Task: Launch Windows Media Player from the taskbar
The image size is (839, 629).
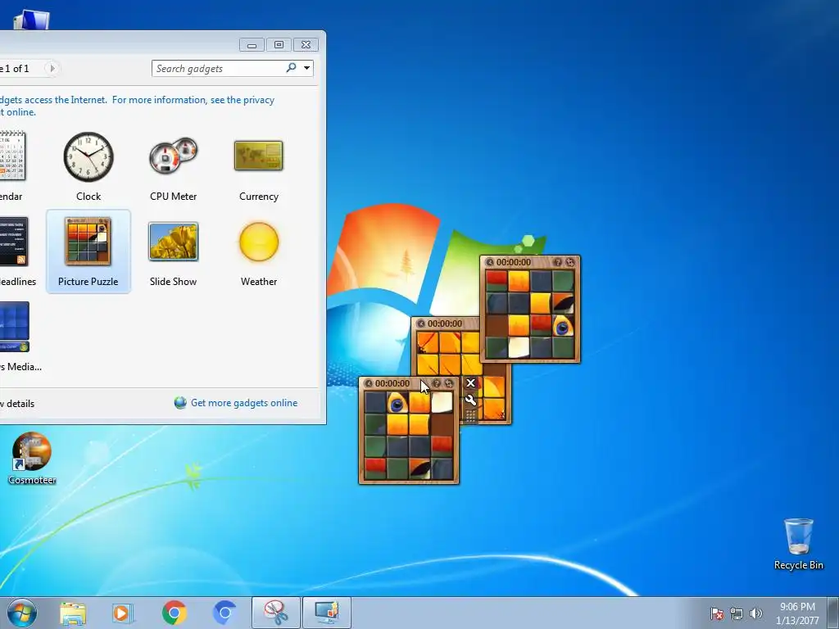Action: [123, 613]
